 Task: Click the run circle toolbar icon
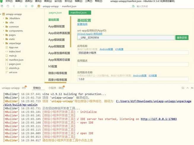click(x=32, y=6)
